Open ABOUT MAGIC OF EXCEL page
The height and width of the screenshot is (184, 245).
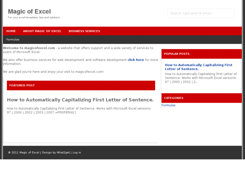tap(42, 31)
